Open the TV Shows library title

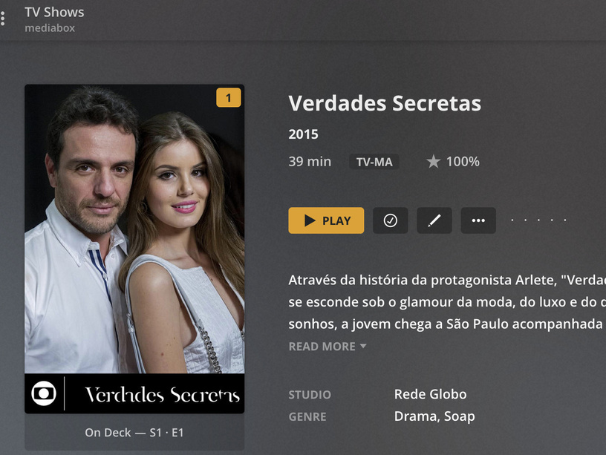coord(54,12)
